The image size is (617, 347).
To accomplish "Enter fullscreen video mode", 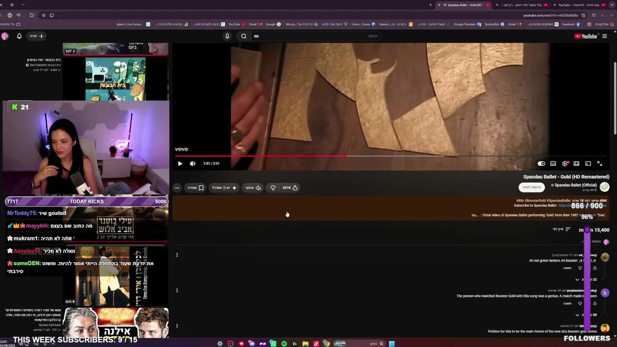I will click(600, 164).
